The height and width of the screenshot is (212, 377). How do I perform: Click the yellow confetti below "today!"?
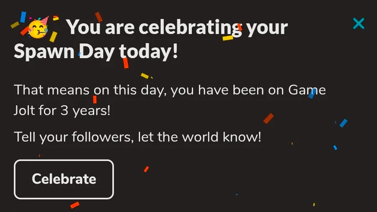click(145, 76)
